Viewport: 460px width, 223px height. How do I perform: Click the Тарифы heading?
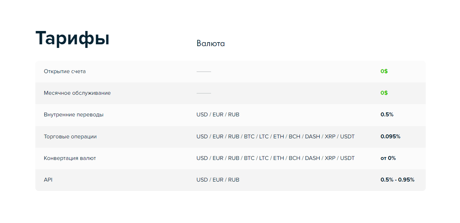[x=73, y=38]
